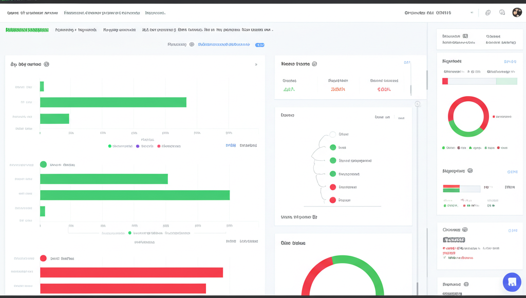Click the info icon next to the blue center link

point(192,45)
